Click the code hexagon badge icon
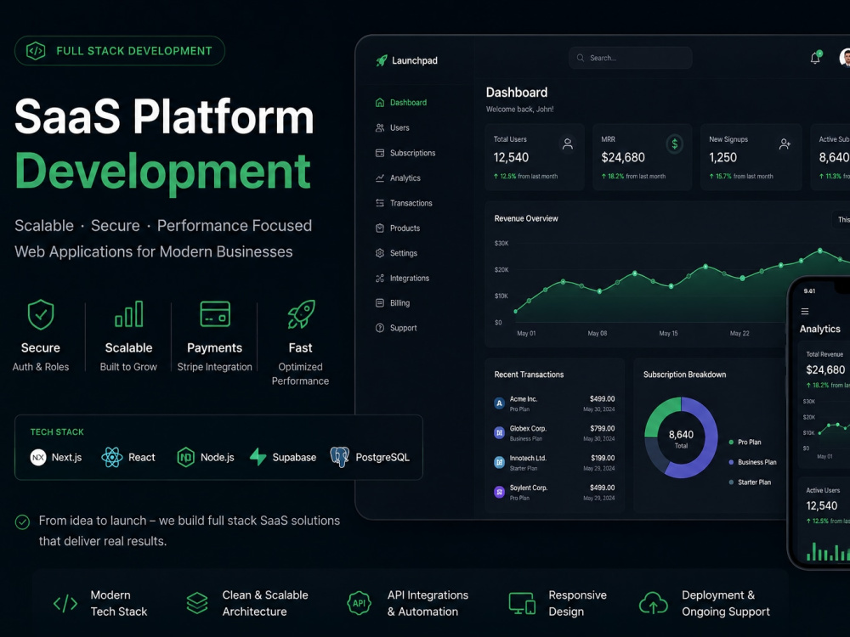Viewport: 850px width, 637px height. tap(36, 51)
